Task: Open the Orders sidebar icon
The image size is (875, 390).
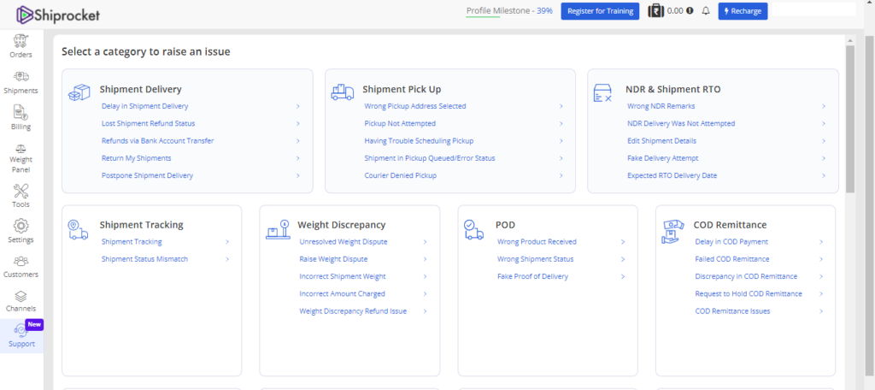Action: click(21, 41)
